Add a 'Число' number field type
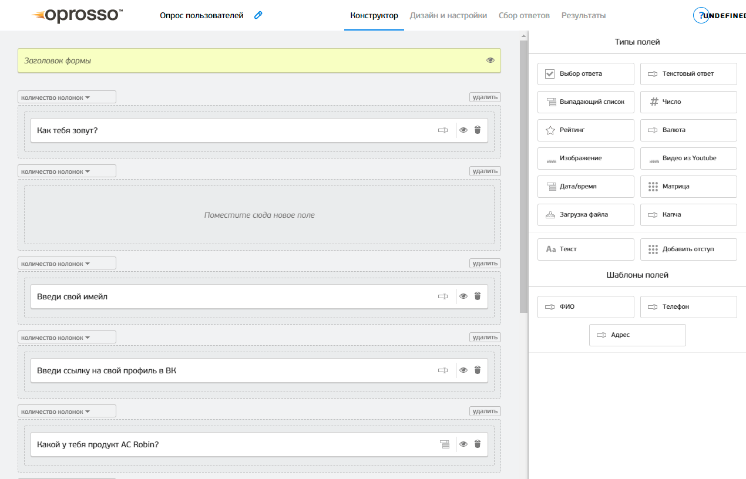Image resolution: width=746 pixels, height=479 pixels. (x=688, y=102)
